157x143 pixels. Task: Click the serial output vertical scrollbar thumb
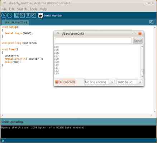[142, 72]
